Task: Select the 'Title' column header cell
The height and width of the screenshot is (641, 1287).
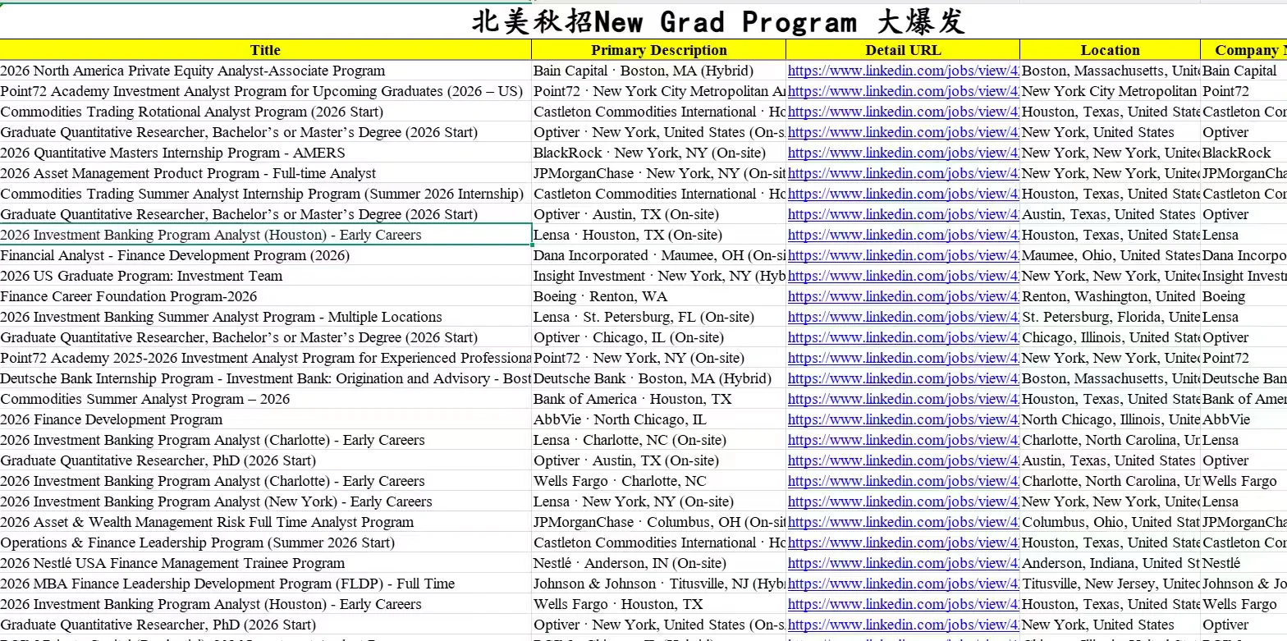Action: (x=265, y=50)
